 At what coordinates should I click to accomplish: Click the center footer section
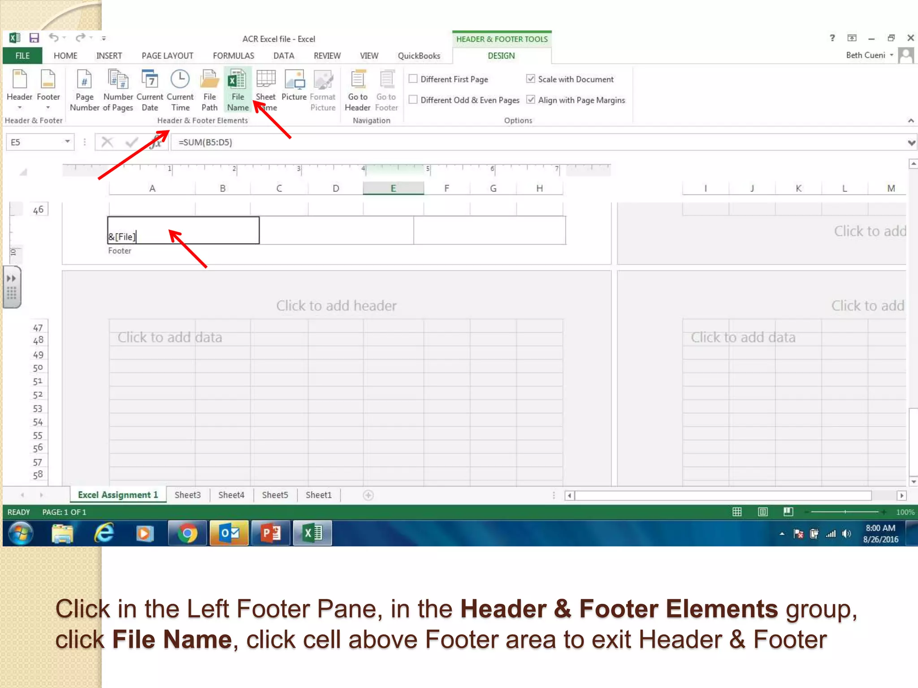(x=336, y=230)
